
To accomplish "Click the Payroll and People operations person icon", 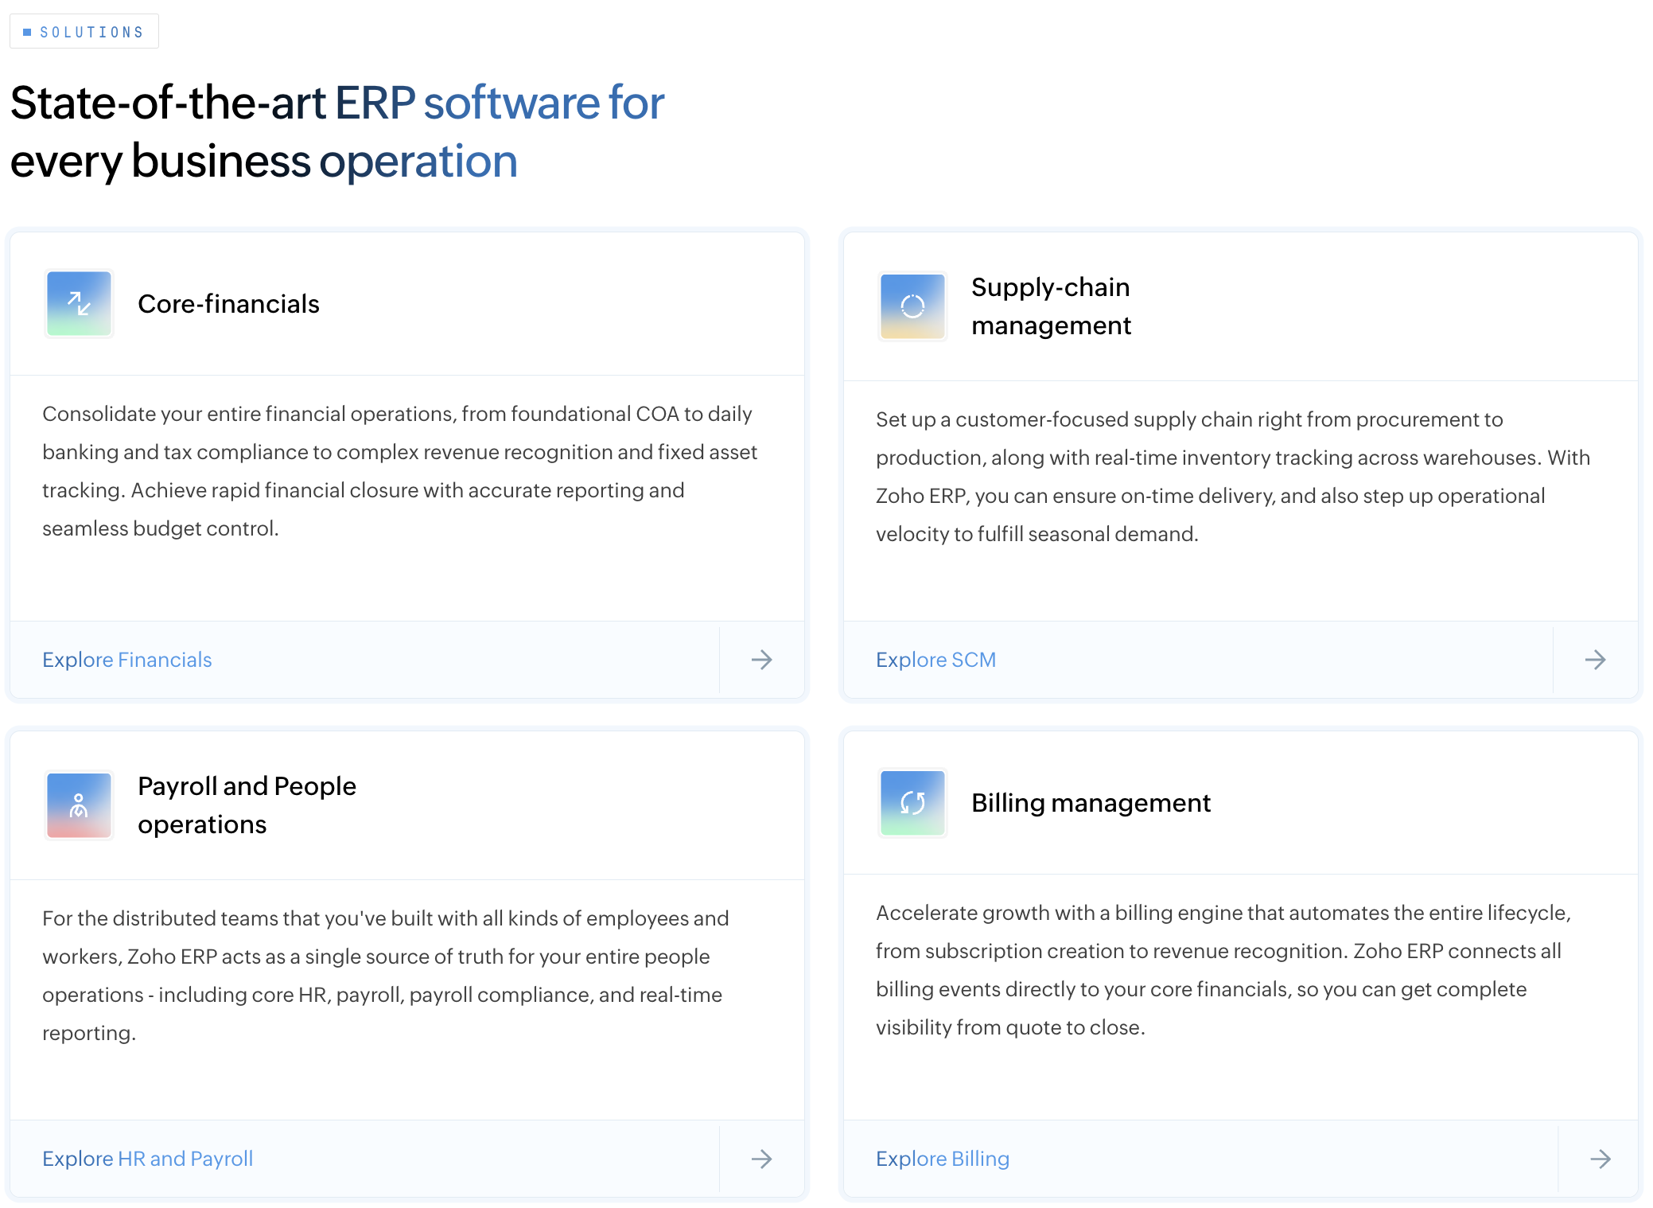I will [x=79, y=805].
